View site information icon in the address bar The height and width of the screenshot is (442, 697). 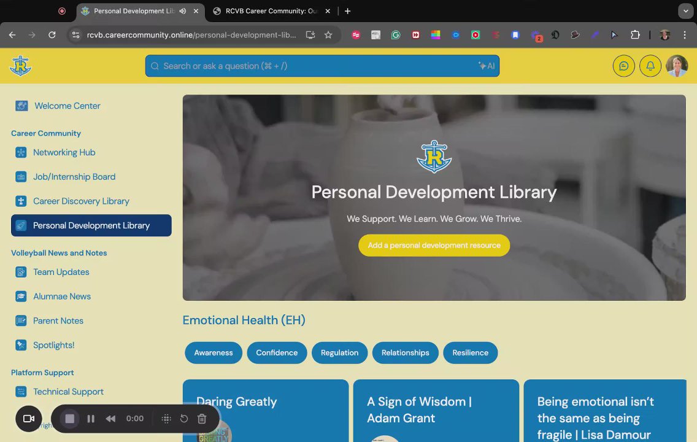[x=75, y=34]
